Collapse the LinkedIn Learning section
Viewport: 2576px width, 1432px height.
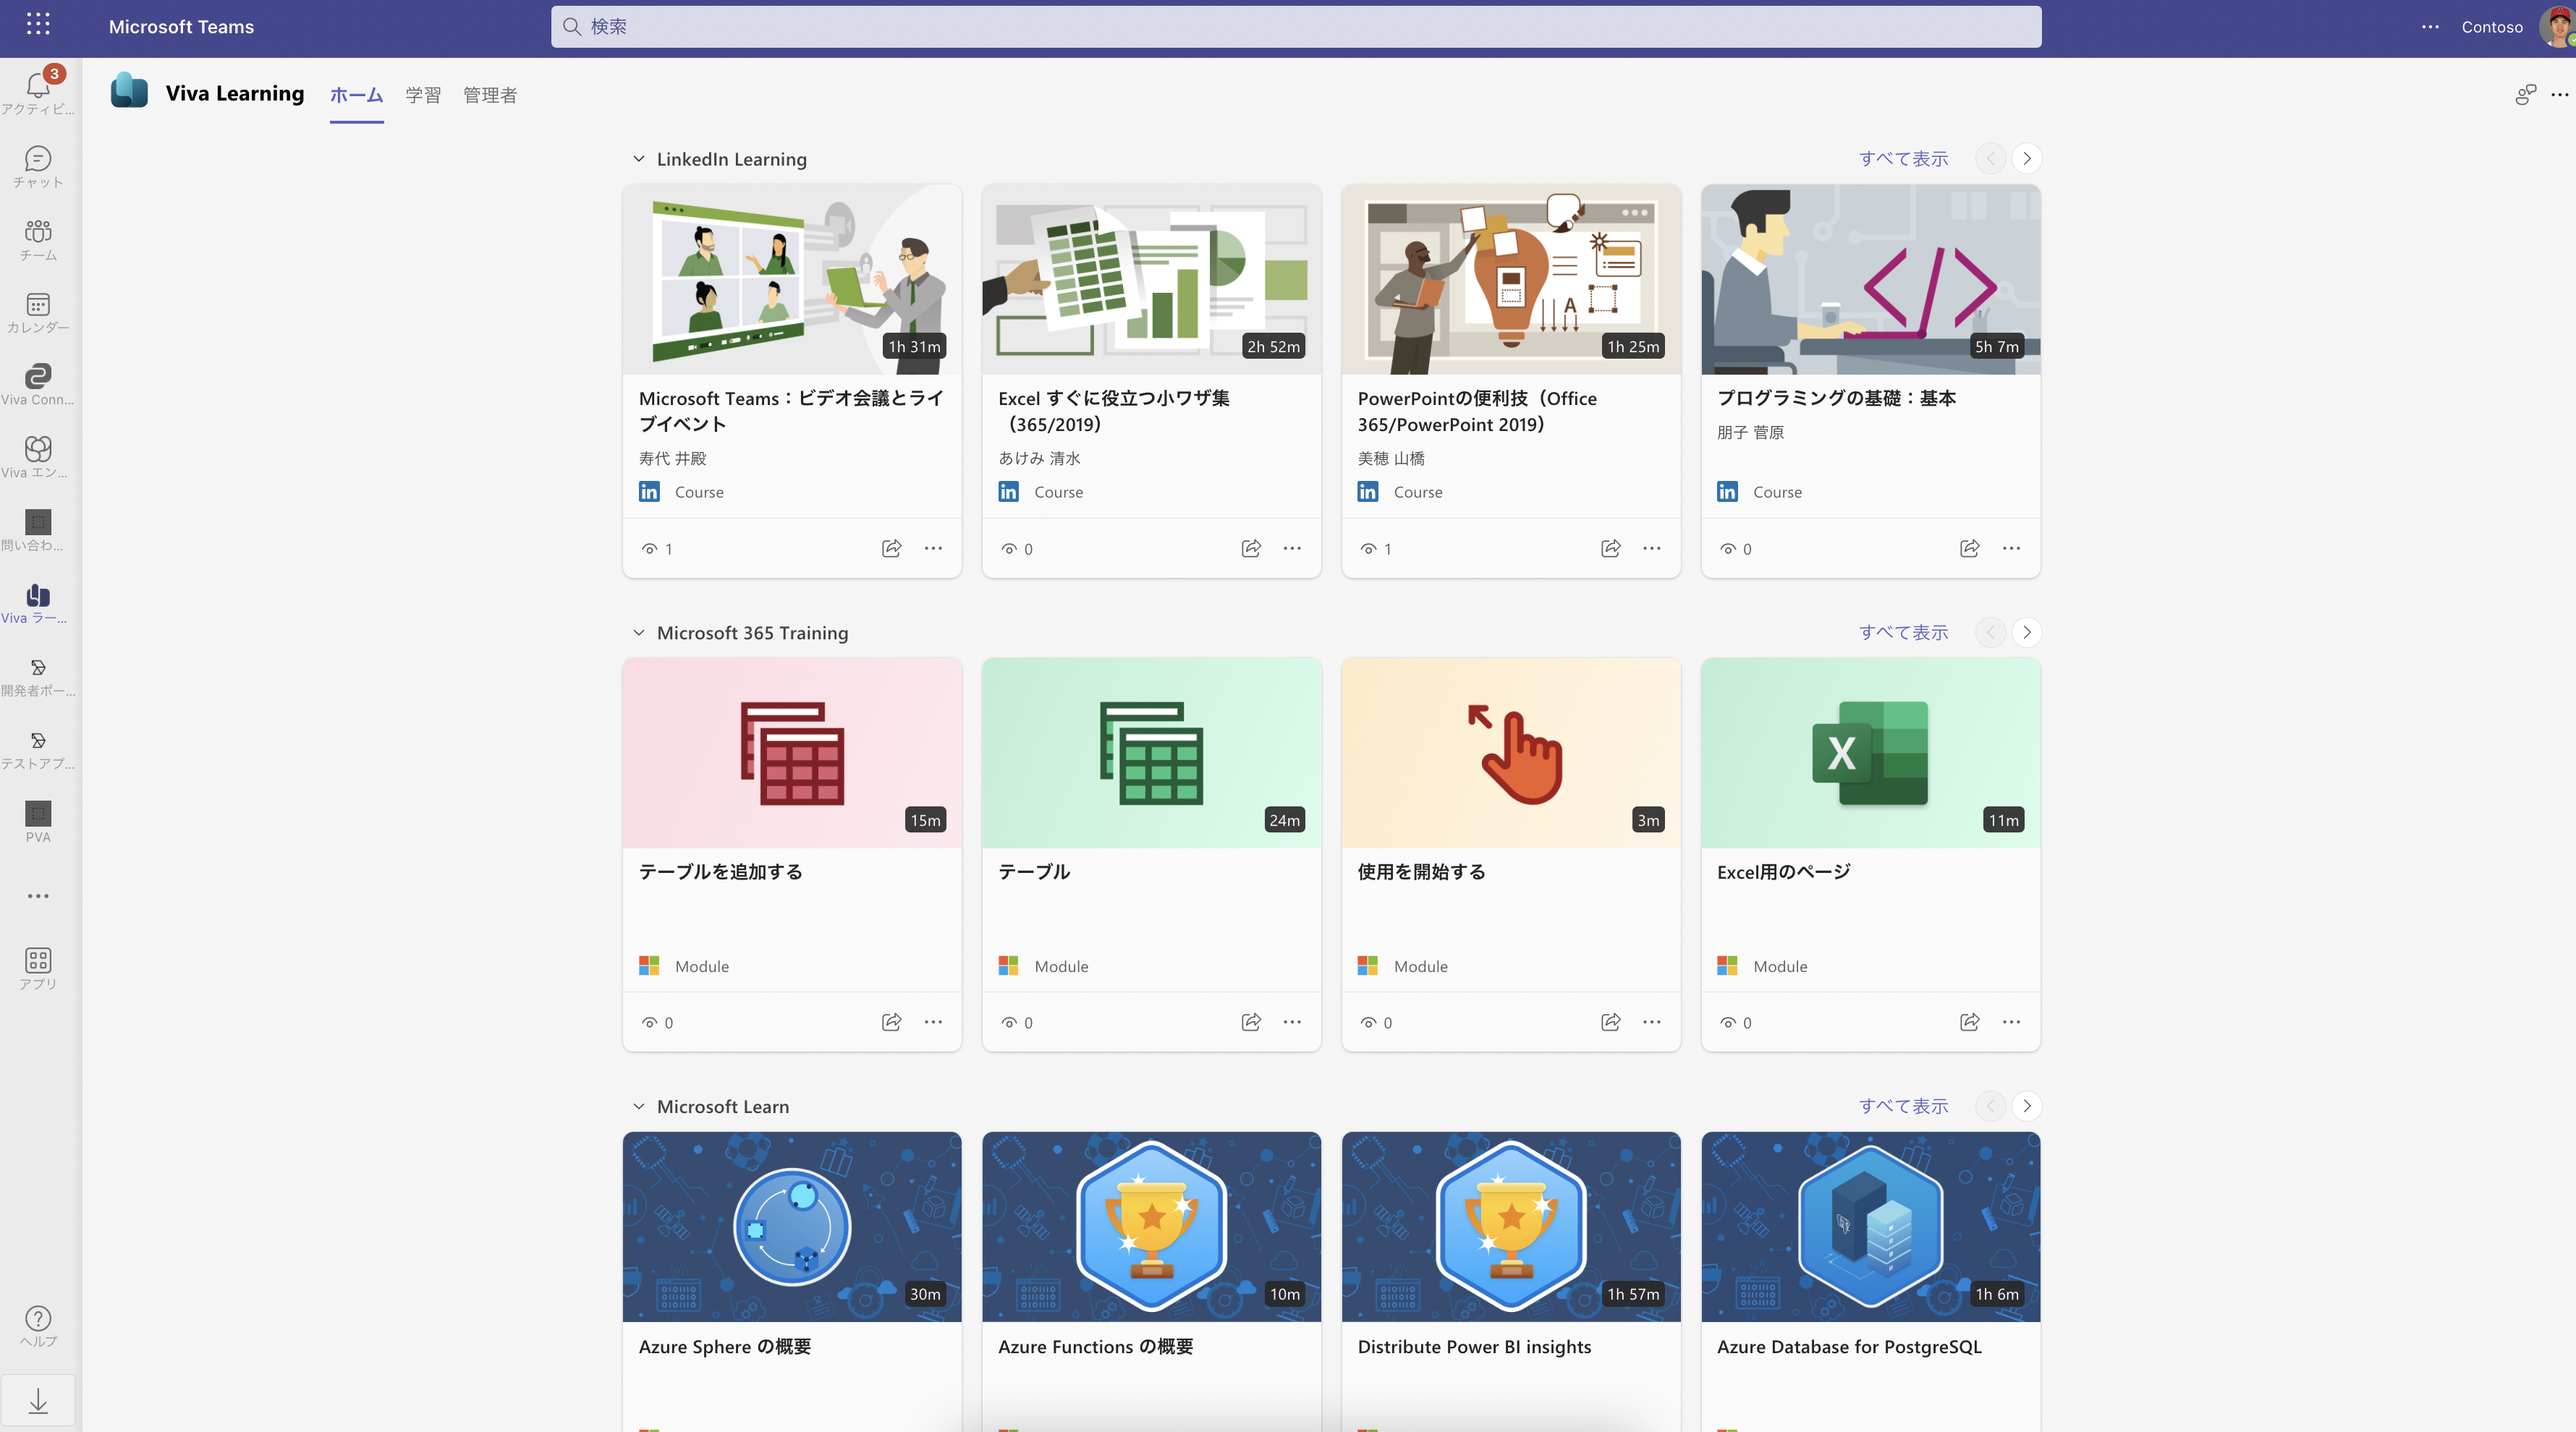tap(639, 159)
